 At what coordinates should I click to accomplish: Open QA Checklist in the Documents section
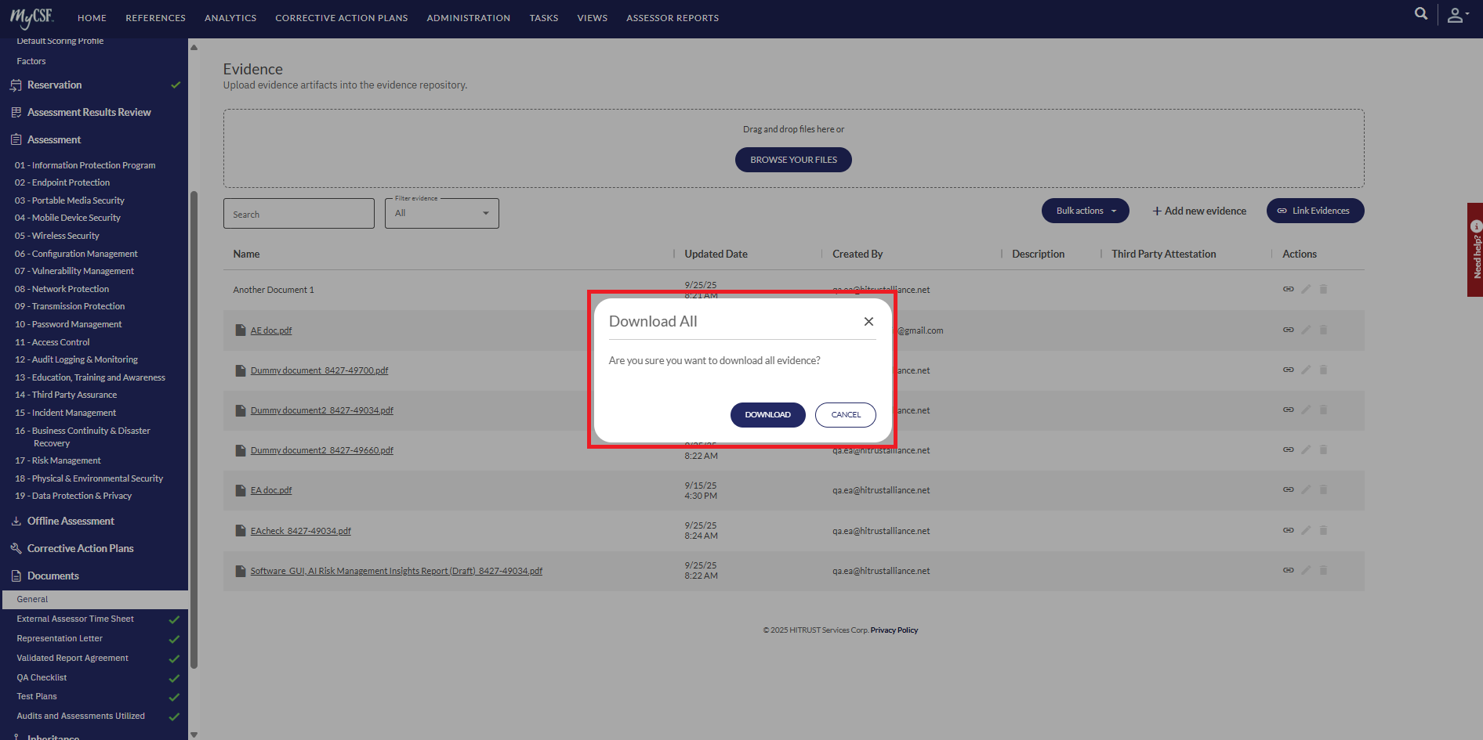[42, 677]
